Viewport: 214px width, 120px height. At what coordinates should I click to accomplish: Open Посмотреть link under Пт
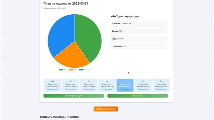click(125, 89)
